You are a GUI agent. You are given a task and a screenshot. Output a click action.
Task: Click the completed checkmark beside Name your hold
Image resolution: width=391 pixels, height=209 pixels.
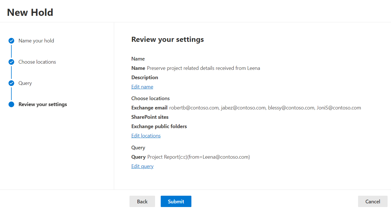click(x=11, y=40)
